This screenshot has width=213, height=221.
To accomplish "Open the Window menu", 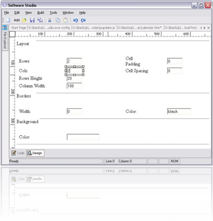I will pyautogui.click(x=68, y=13).
